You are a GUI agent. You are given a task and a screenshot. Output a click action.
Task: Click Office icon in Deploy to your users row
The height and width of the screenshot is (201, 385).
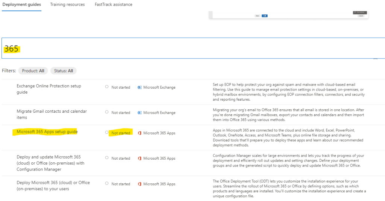139,184
